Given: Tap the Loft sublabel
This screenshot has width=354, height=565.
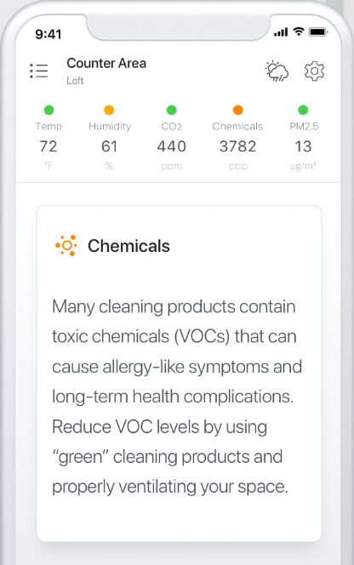Looking at the screenshot, I should (x=75, y=81).
